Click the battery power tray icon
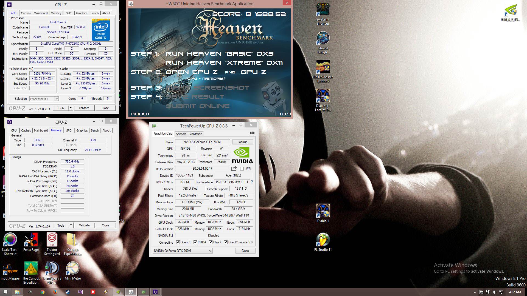The image size is (527, 296). 488,292
